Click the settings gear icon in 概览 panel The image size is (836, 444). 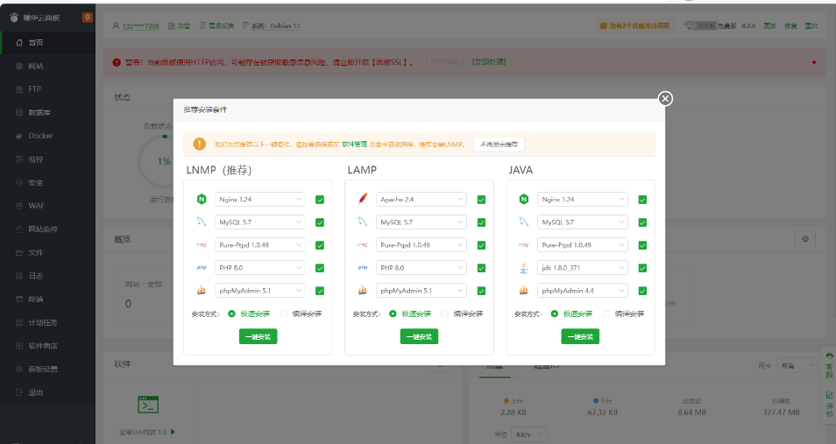click(805, 239)
